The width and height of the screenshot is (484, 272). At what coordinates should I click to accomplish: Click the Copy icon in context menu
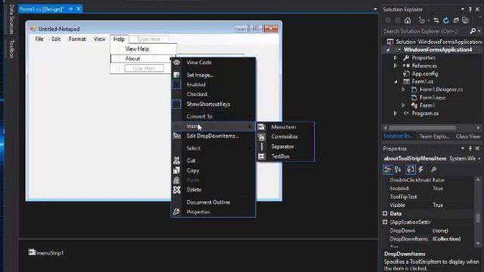tap(176, 170)
